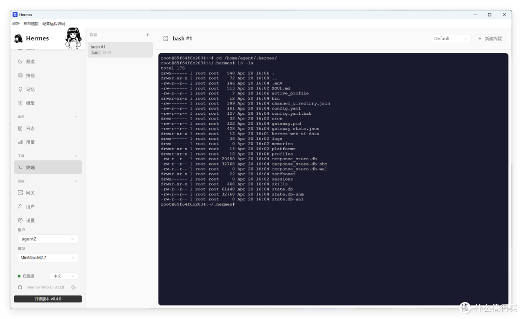Click the 新建终端 new terminal button
The height and width of the screenshot is (319, 522).
[490, 39]
